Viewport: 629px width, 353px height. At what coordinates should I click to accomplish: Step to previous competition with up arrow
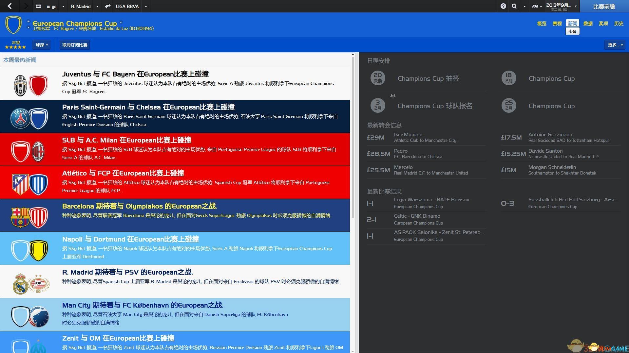(28, 21)
